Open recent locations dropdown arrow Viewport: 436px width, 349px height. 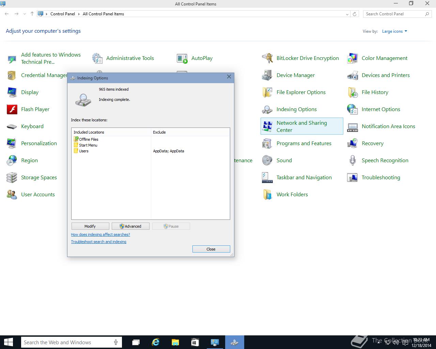point(25,14)
